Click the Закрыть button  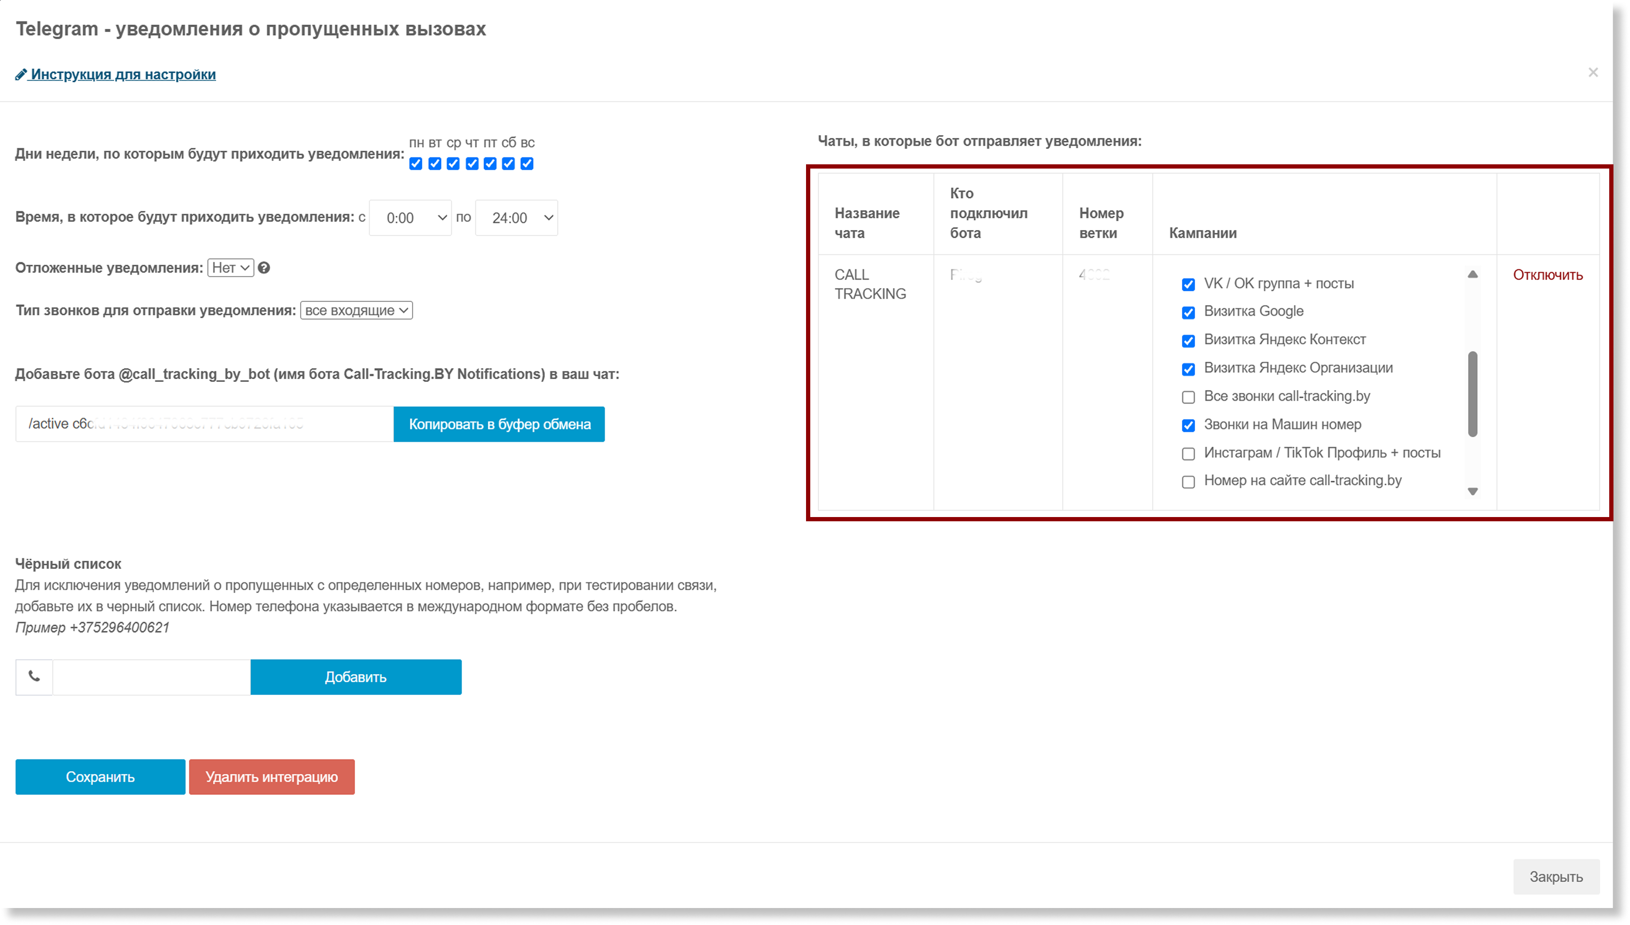(x=1556, y=877)
